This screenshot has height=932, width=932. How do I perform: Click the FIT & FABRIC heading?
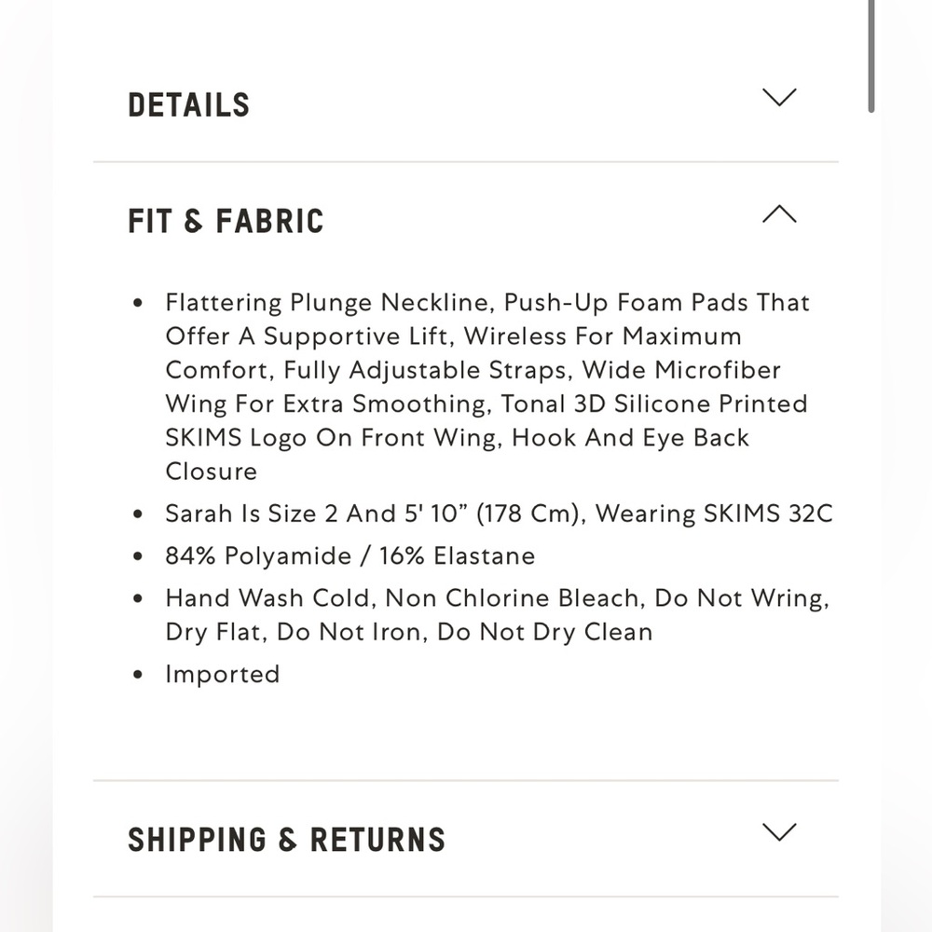tap(226, 221)
